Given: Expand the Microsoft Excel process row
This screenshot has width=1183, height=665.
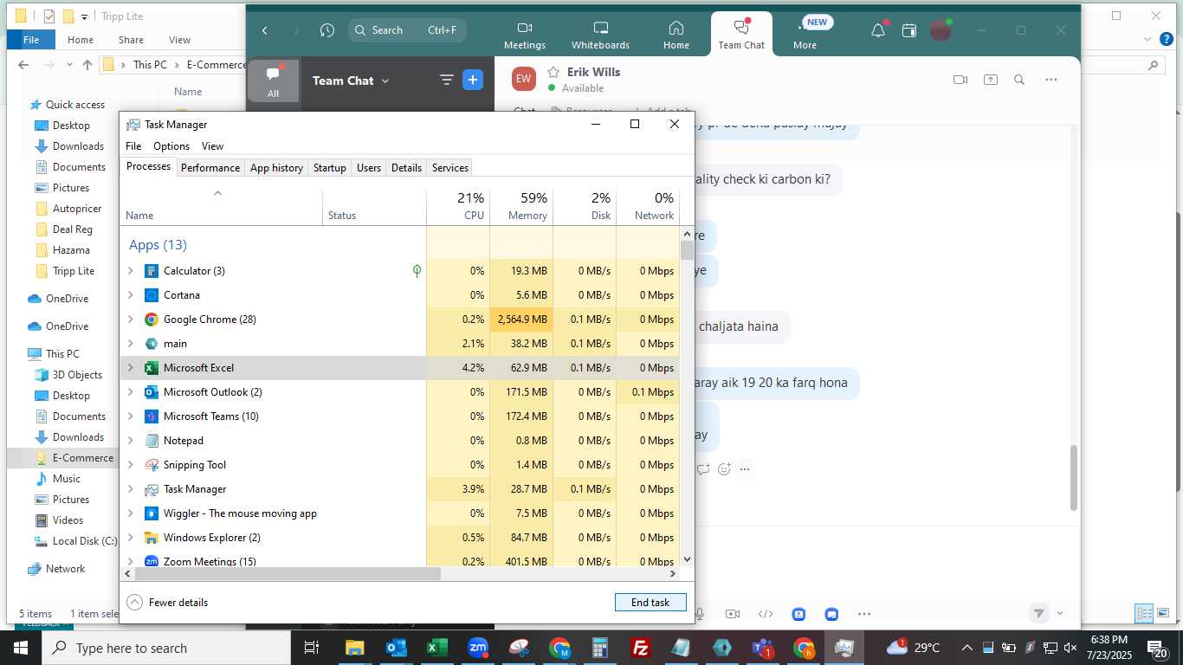Looking at the screenshot, I should pos(131,368).
